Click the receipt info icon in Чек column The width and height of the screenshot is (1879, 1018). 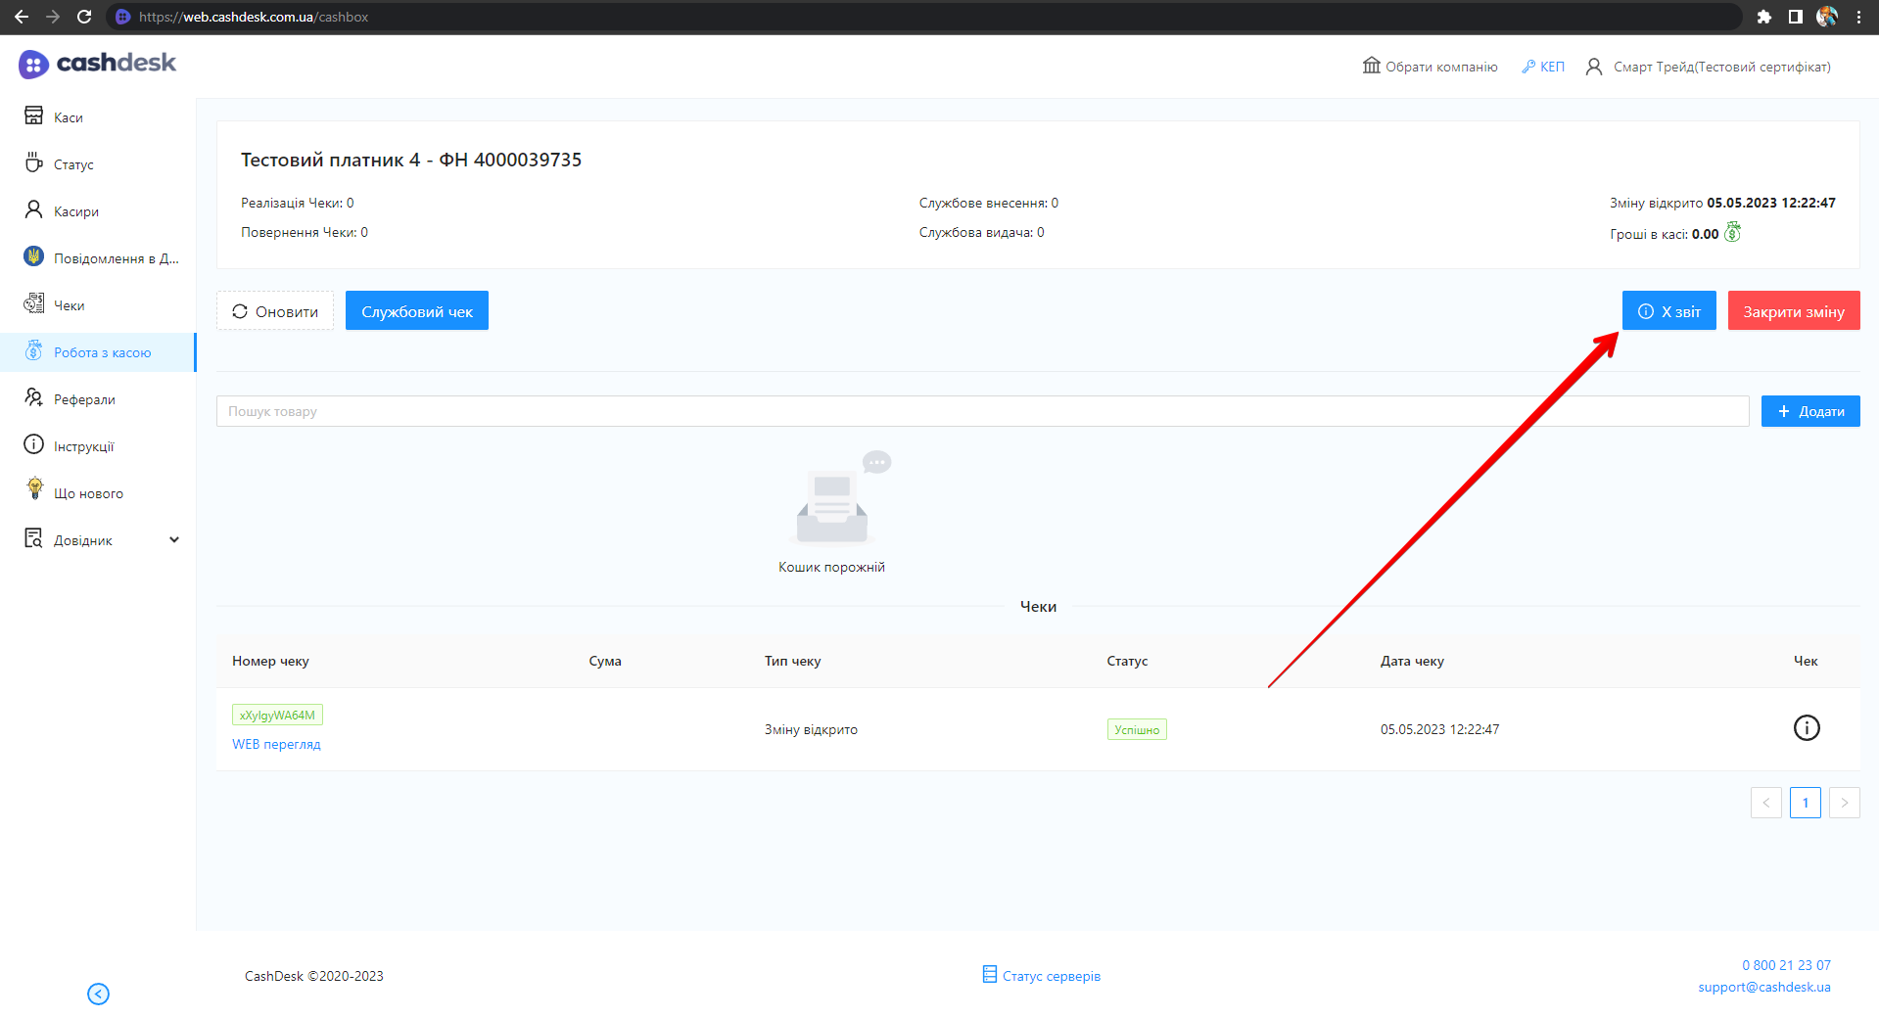pos(1806,728)
